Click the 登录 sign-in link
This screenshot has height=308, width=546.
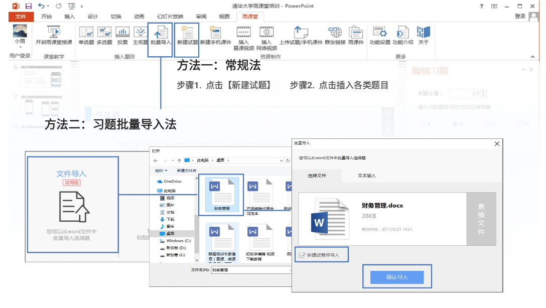pyautogui.click(x=520, y=16)
